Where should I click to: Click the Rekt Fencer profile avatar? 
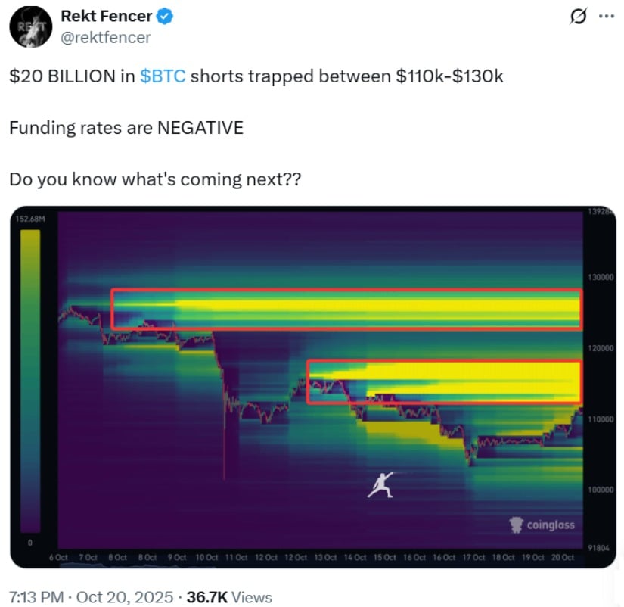click(30, 27)
